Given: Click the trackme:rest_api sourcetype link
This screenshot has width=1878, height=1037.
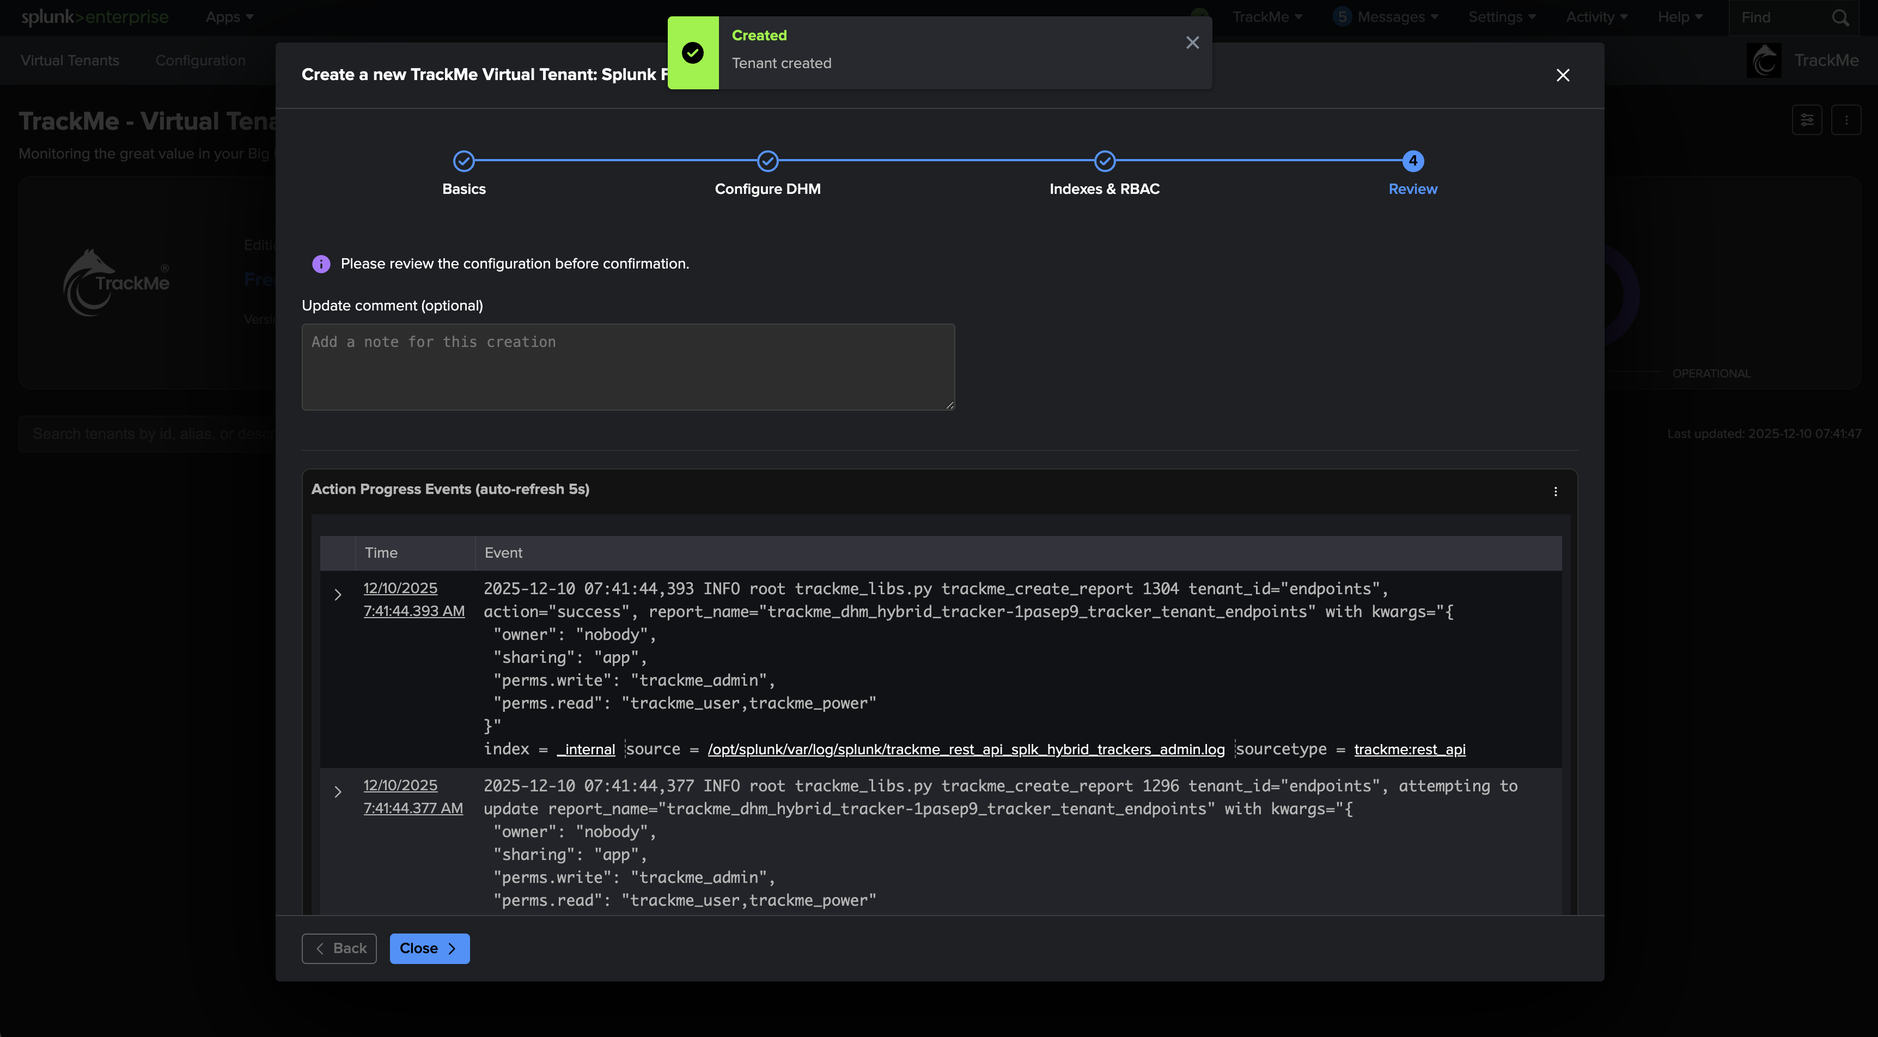Looking at the screenshot, I should pos(1409,749).
